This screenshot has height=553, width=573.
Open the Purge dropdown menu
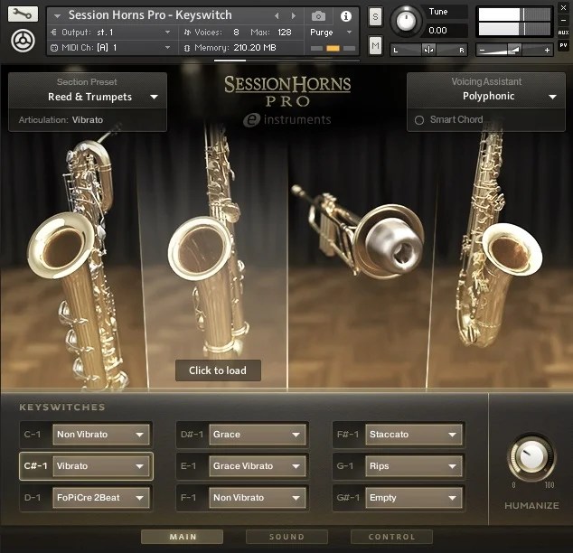point(331,33)
